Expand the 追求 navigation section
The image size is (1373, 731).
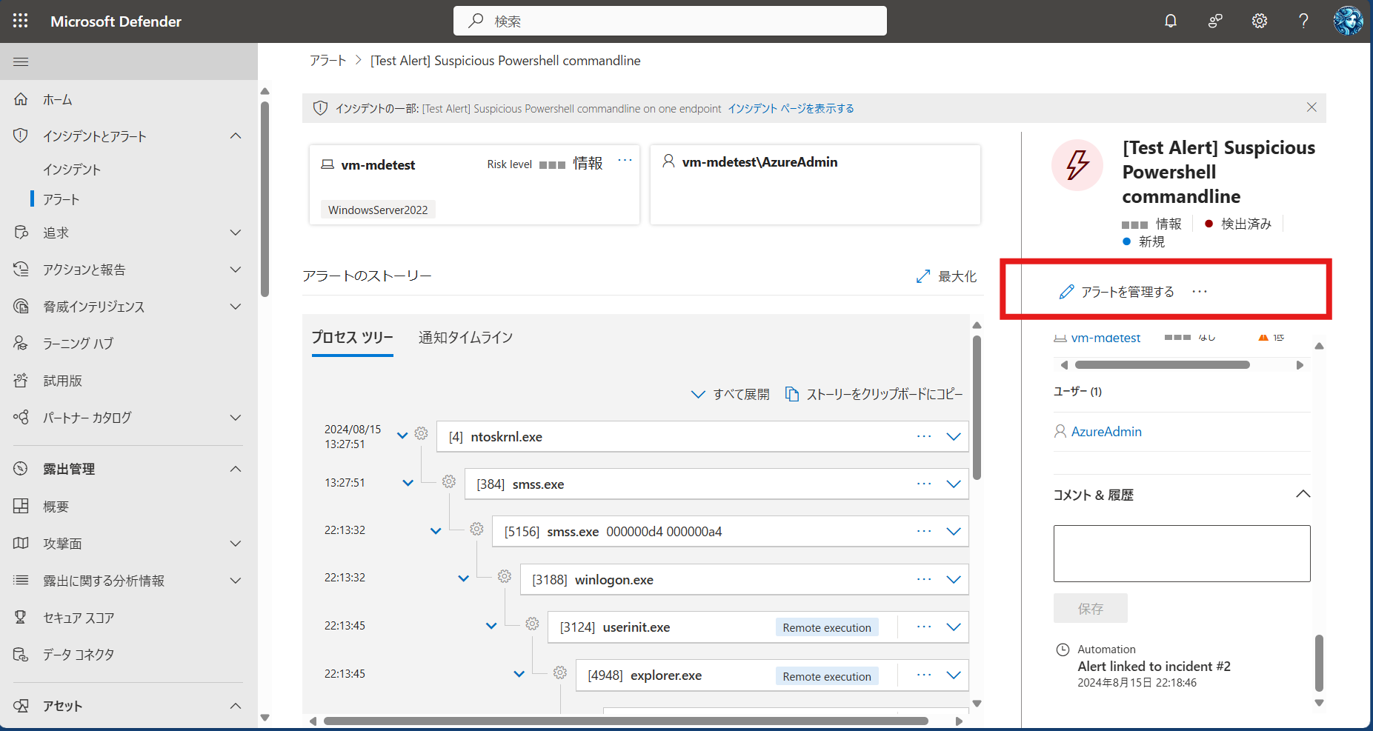pos(236,233)
